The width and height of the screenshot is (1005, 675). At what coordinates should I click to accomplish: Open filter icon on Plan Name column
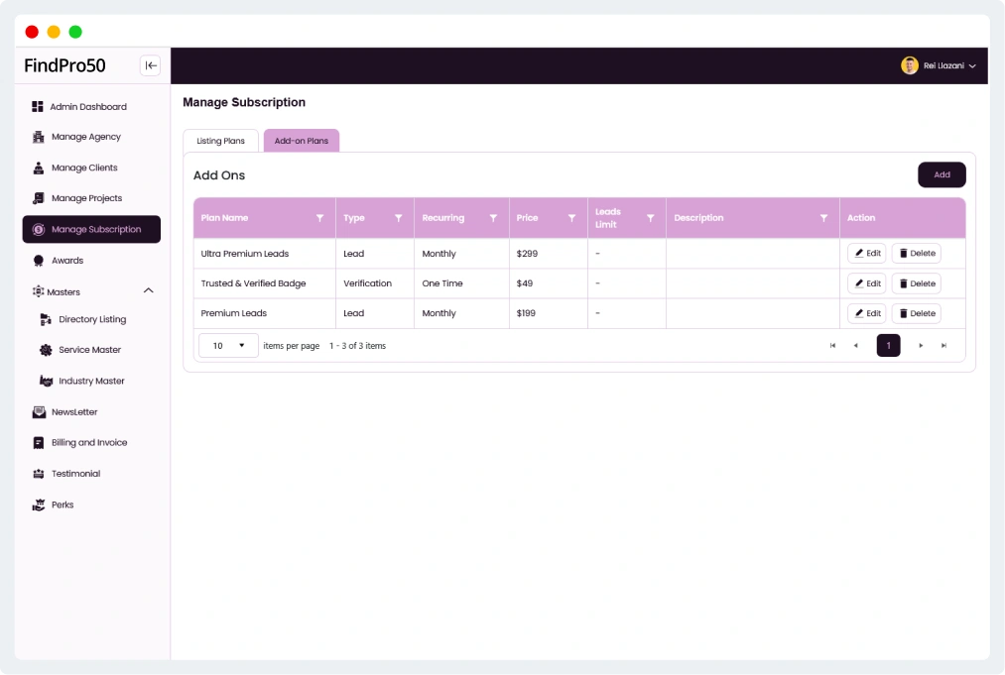(319, 218)
